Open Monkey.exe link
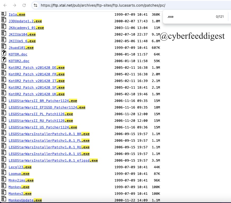Viewport: 231px width, 203px height. tap(19, 187)
